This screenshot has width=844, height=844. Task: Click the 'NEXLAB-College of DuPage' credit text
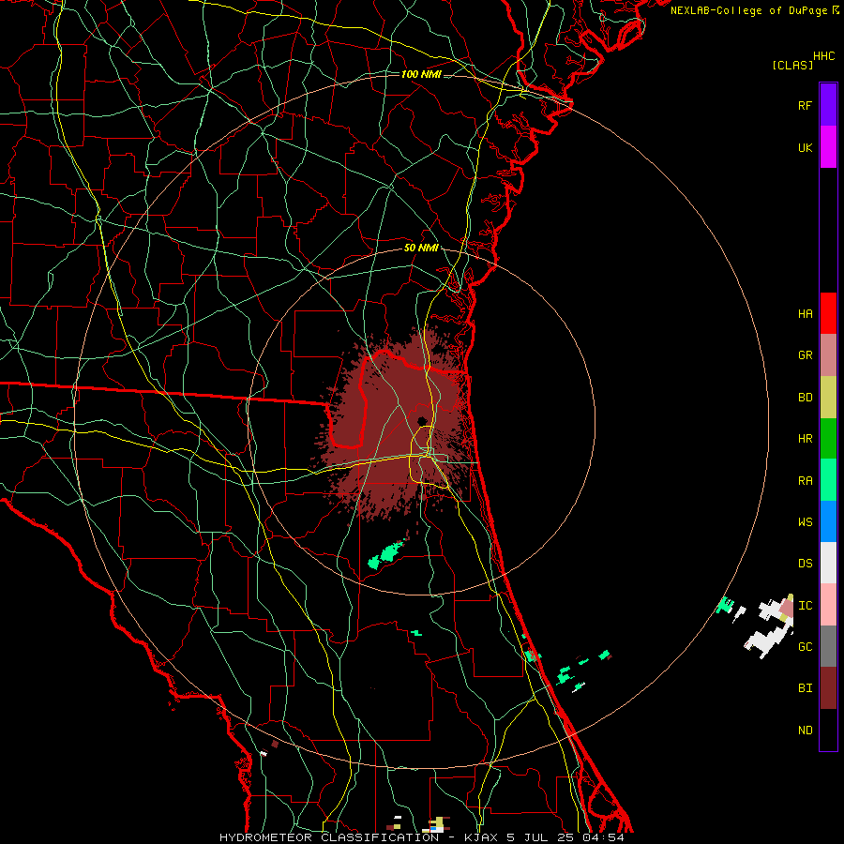click(x=748, y=10)
